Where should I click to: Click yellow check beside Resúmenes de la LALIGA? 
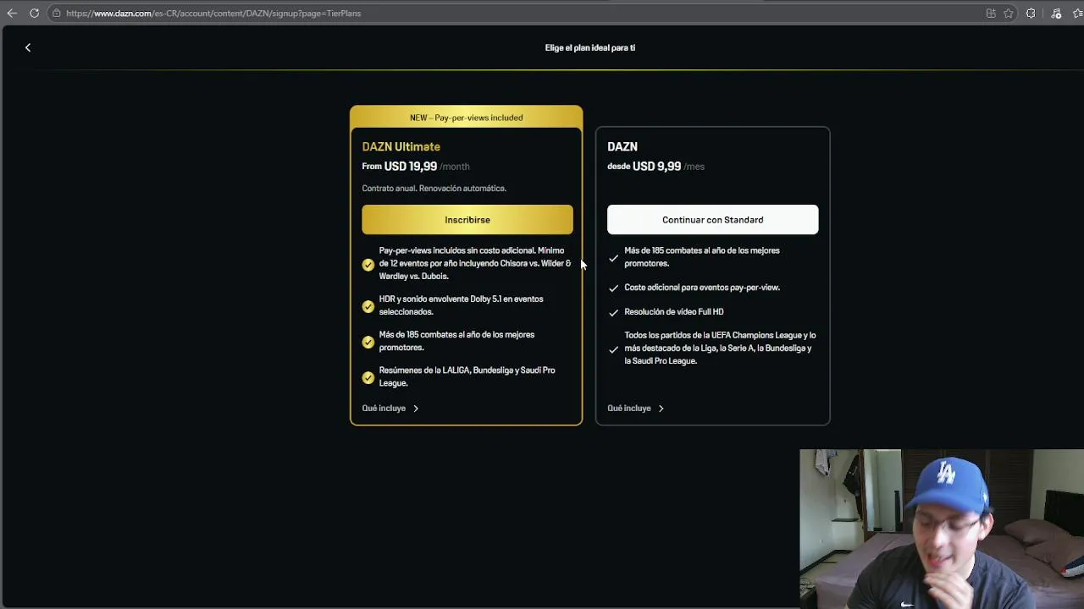click(368, 377)
